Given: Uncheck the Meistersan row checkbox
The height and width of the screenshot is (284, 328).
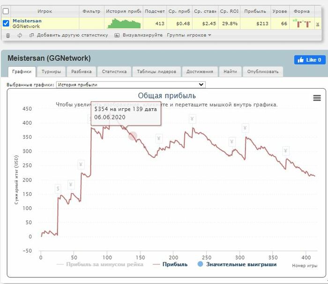Looking at the screenshot, I should (x=6, y=23).
